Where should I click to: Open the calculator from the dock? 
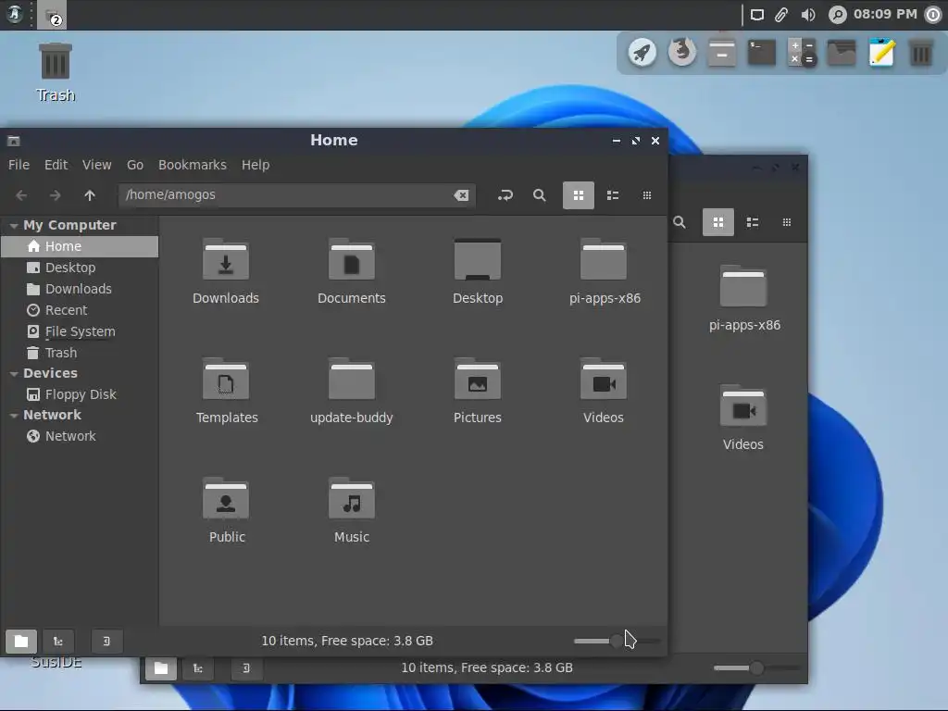[x=801, y=53]
